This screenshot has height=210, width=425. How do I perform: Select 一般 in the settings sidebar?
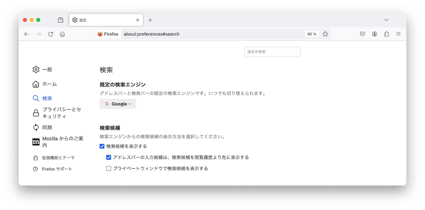click(47, 69)
